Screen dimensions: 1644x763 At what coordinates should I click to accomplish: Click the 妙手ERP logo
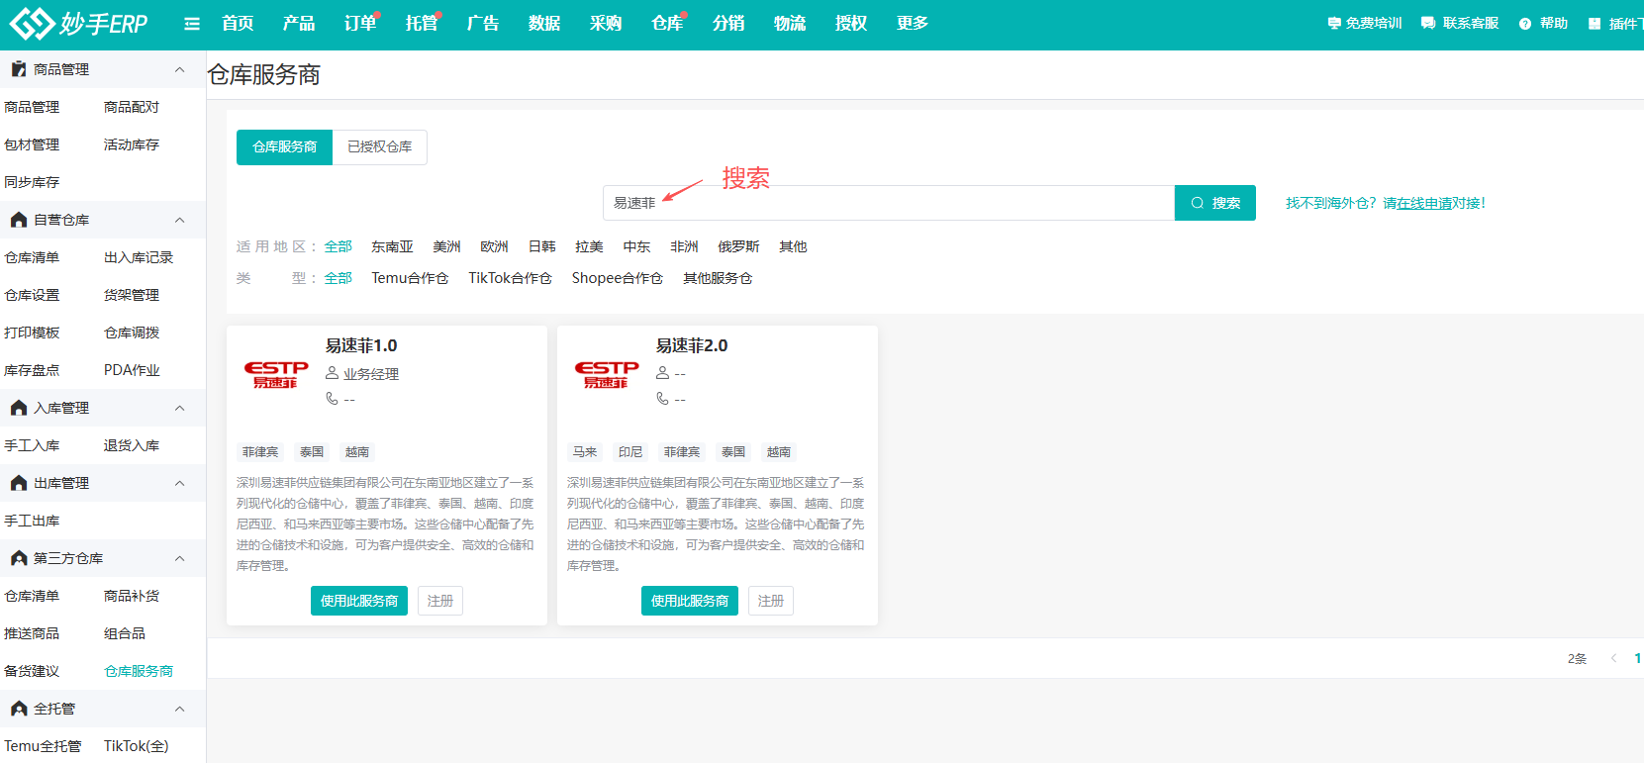click(x=78, y=24)
